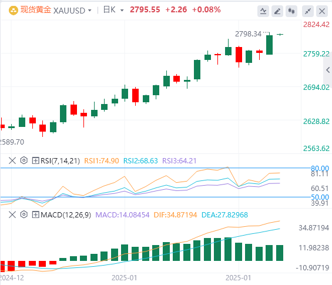
Task: Expand the right side panel chevron
Action: pyautogui.click(x=328, y=70)
